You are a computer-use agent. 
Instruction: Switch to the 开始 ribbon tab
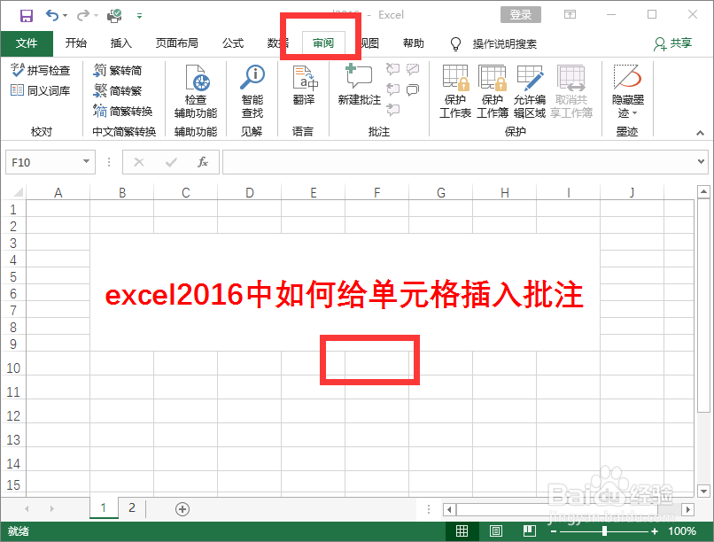pyautogui.click(x=75, y=43)
